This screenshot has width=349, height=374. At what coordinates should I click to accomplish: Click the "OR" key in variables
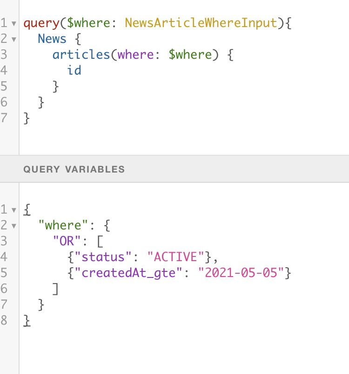point(67,241)
